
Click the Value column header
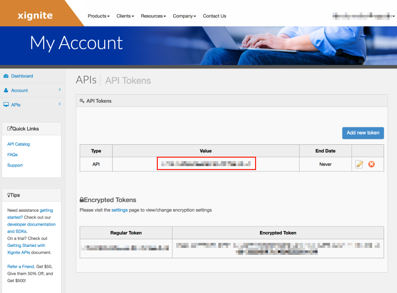(x=205, y=151)
